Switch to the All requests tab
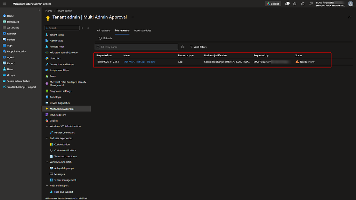 tap(104, 31)
